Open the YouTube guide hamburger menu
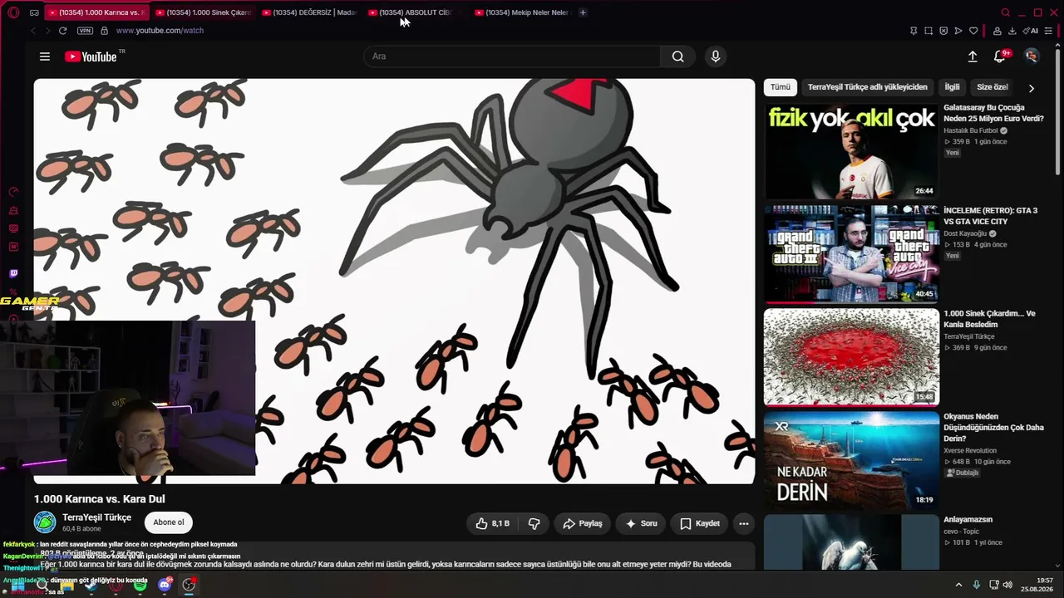Viewport: 1064px width, 598px height. 45,56
